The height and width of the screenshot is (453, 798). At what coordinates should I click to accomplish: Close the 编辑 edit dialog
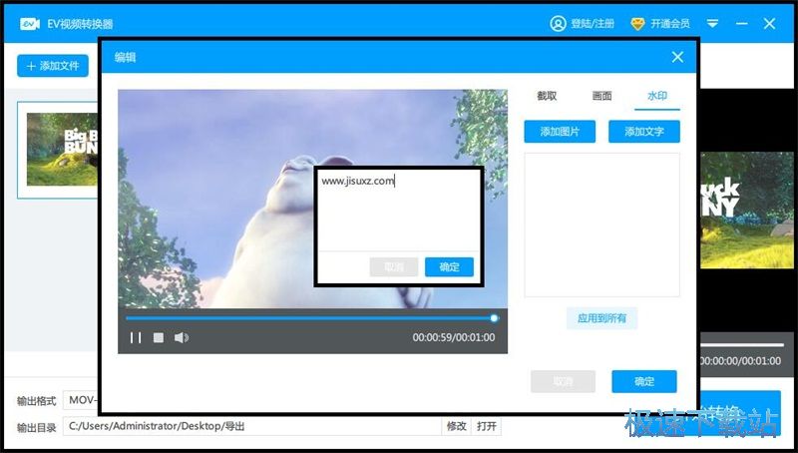677,57
